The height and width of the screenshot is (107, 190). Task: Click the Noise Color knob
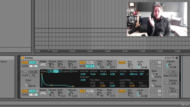(27, 84)
